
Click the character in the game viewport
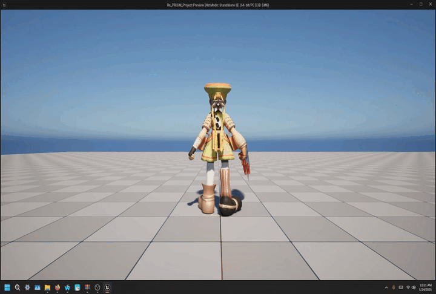click(x=219, y=149)
